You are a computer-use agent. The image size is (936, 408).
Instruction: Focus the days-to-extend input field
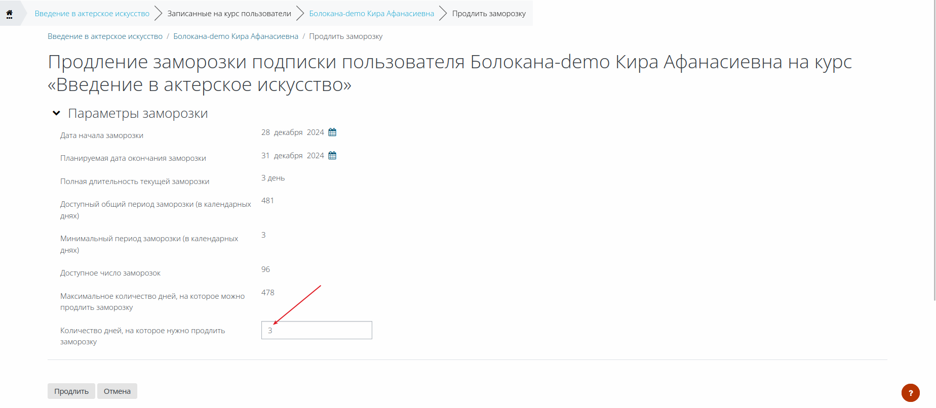(x=317, y=330)
